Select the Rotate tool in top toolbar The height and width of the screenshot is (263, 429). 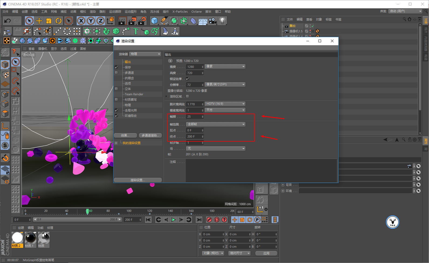59,21
